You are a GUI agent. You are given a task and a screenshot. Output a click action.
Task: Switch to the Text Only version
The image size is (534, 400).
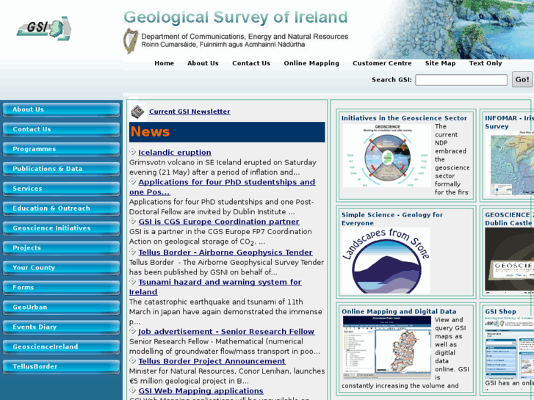(x=486, y=63)
